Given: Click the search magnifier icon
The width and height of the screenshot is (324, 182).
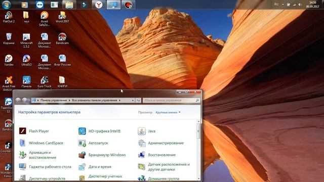Looking at the screenshot, I should [x=197, y=100].
